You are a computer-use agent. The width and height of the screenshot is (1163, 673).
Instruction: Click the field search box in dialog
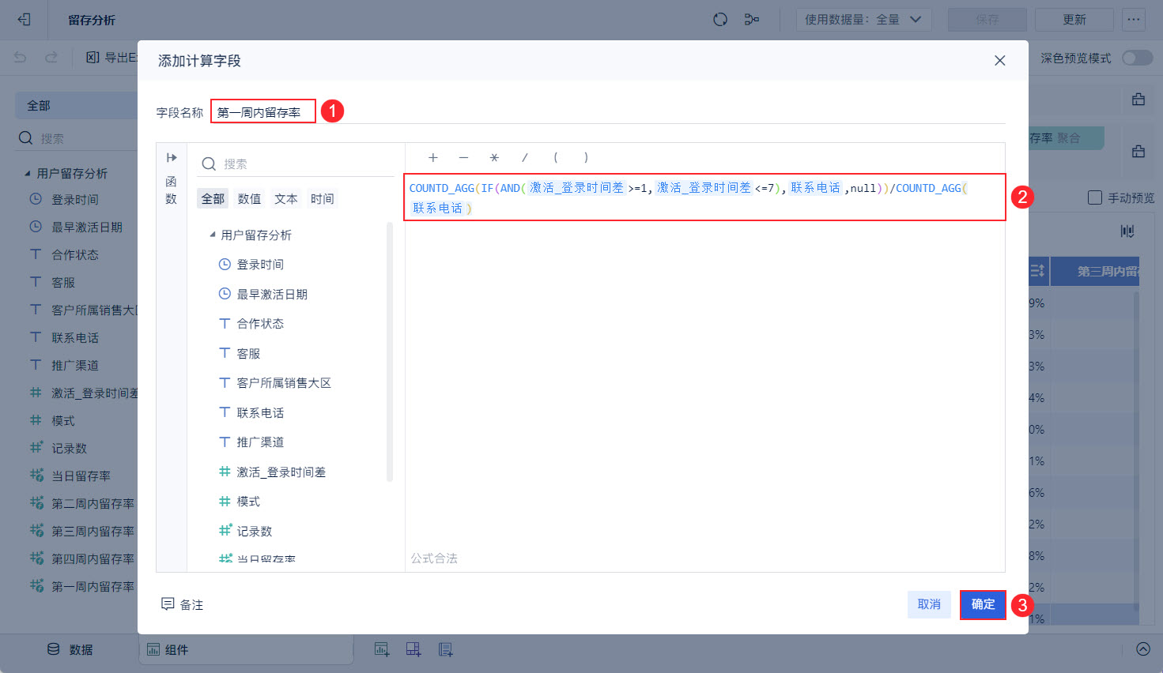(x=295, y=164)
